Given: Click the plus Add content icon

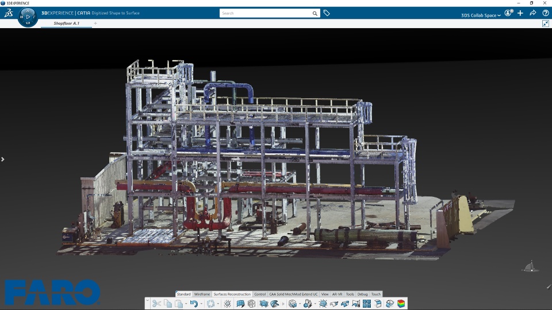Looking at the screenshot, I should [x=520, y=13].
